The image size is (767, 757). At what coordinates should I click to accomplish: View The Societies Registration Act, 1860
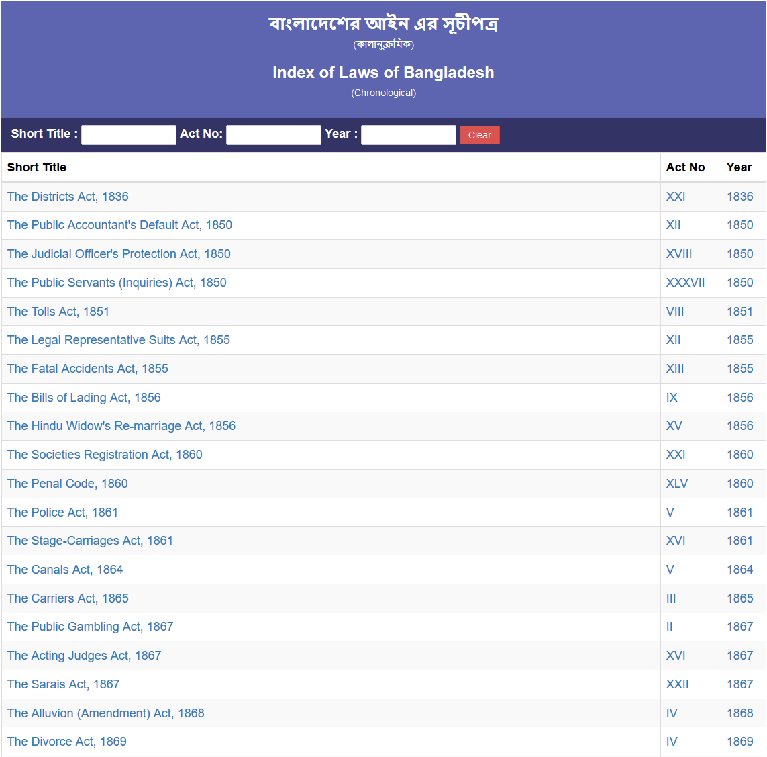[x=105, y=455]
